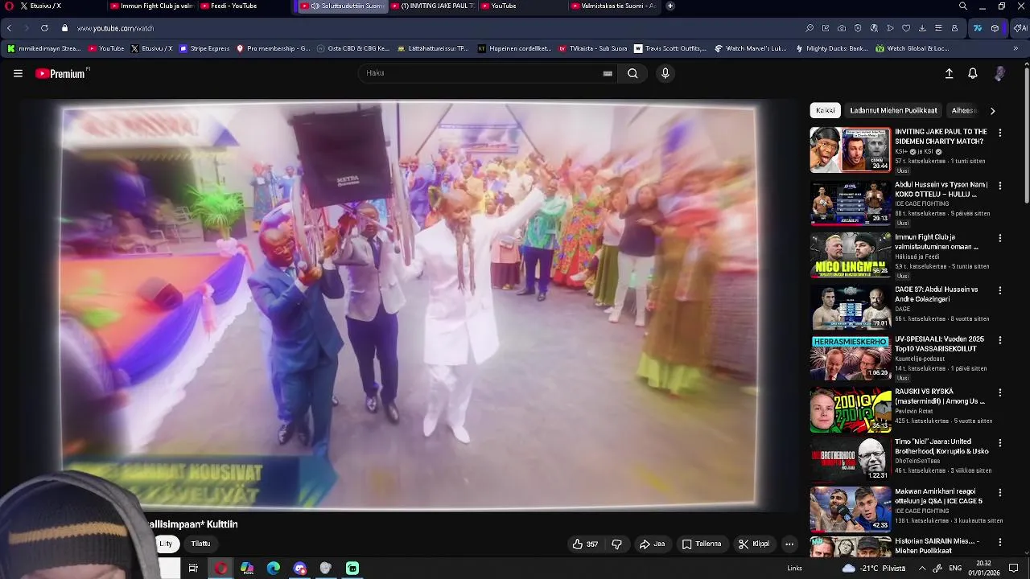1030x579 pixels.
Task: Switch to INVITING JAKE PAUL browser tab
Action: click(x=433, y=6)
